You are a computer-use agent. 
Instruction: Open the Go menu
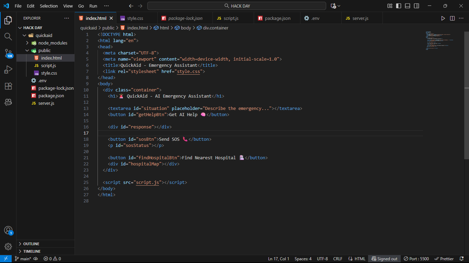81,6
